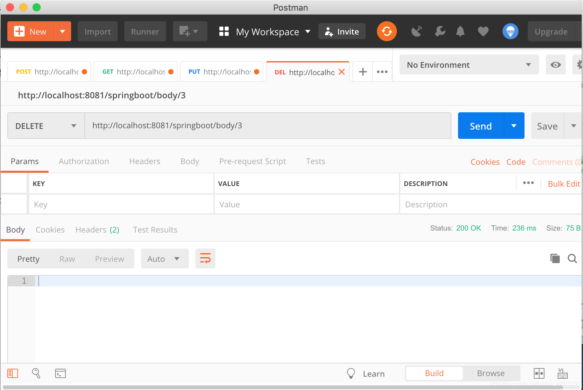The width and height of the screenshot is (583, 390).
Task: Close the DEL request tab
Action: (x=342, y=72)
